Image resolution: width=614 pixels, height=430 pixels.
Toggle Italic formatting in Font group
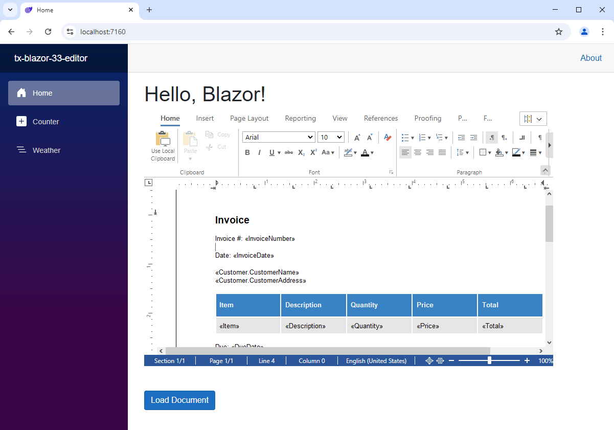tap(259, 152)
